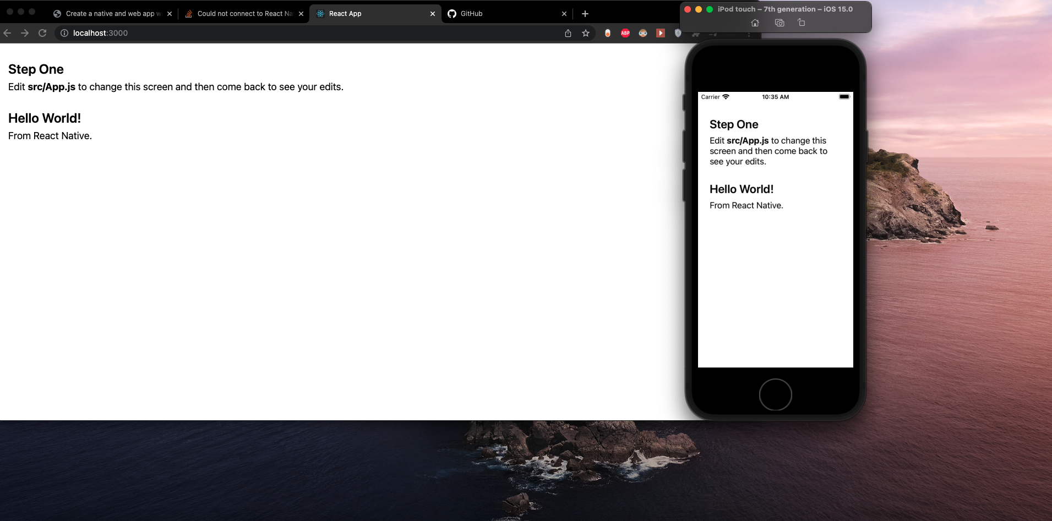This screenshot has height=521, width=1052.
Task: Click the Home button in the simulator toolbar
Action: click(755, 23)
